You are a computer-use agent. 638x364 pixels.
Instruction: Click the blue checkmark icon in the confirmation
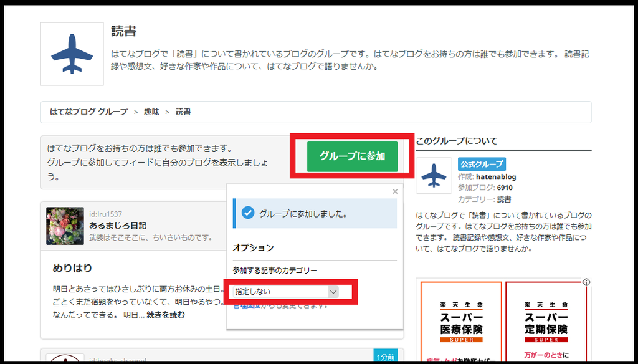[x=248, y=213]
